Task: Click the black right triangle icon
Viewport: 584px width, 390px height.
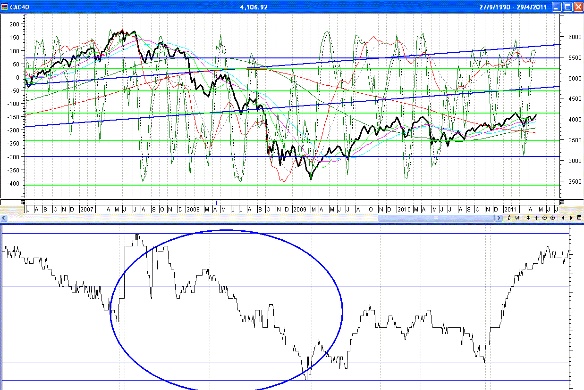Action: click(x=571, y=218)
